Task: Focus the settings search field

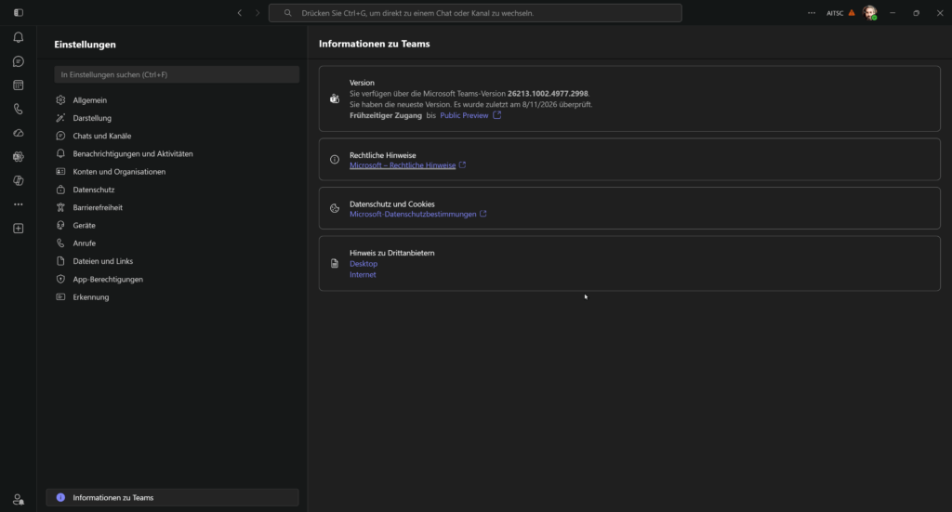Action: coord(177,74)
